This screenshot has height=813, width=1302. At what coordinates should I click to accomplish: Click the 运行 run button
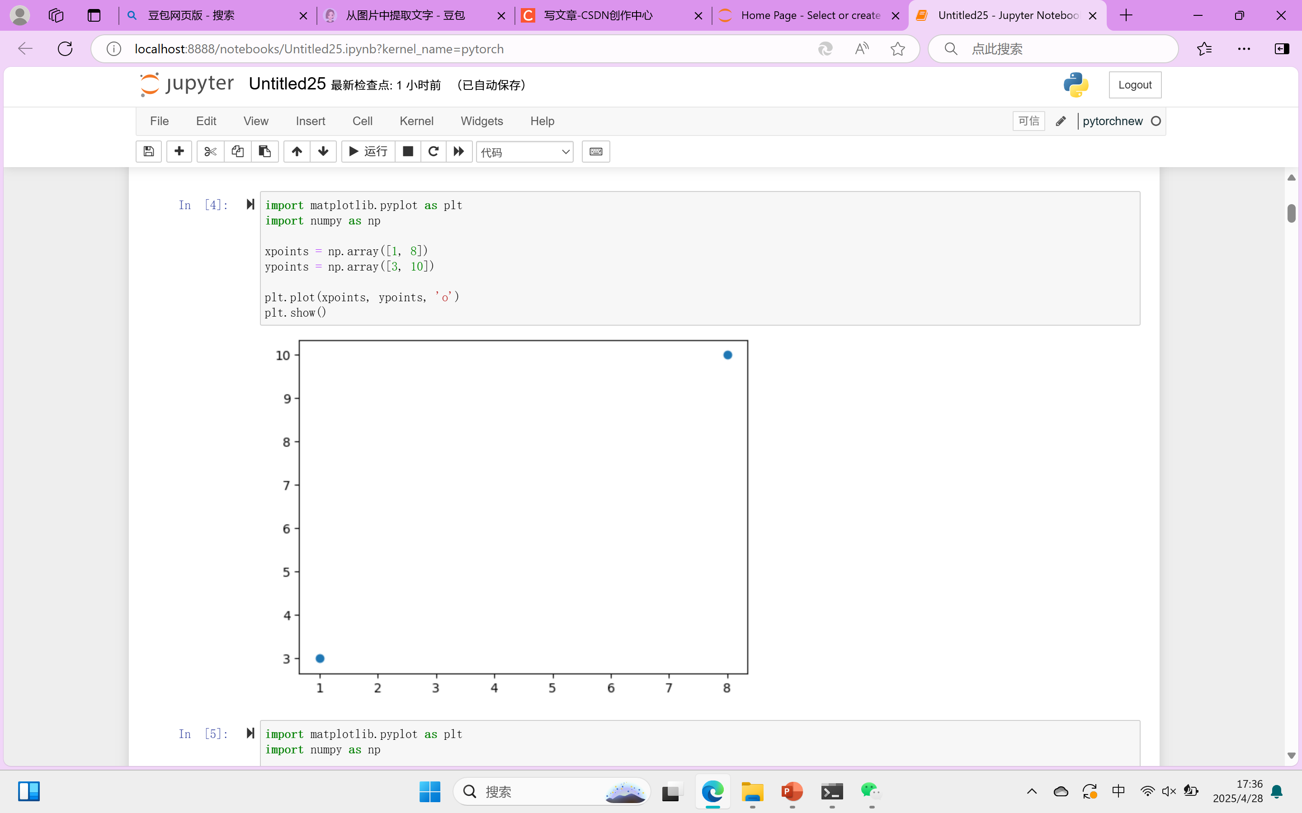368,152
